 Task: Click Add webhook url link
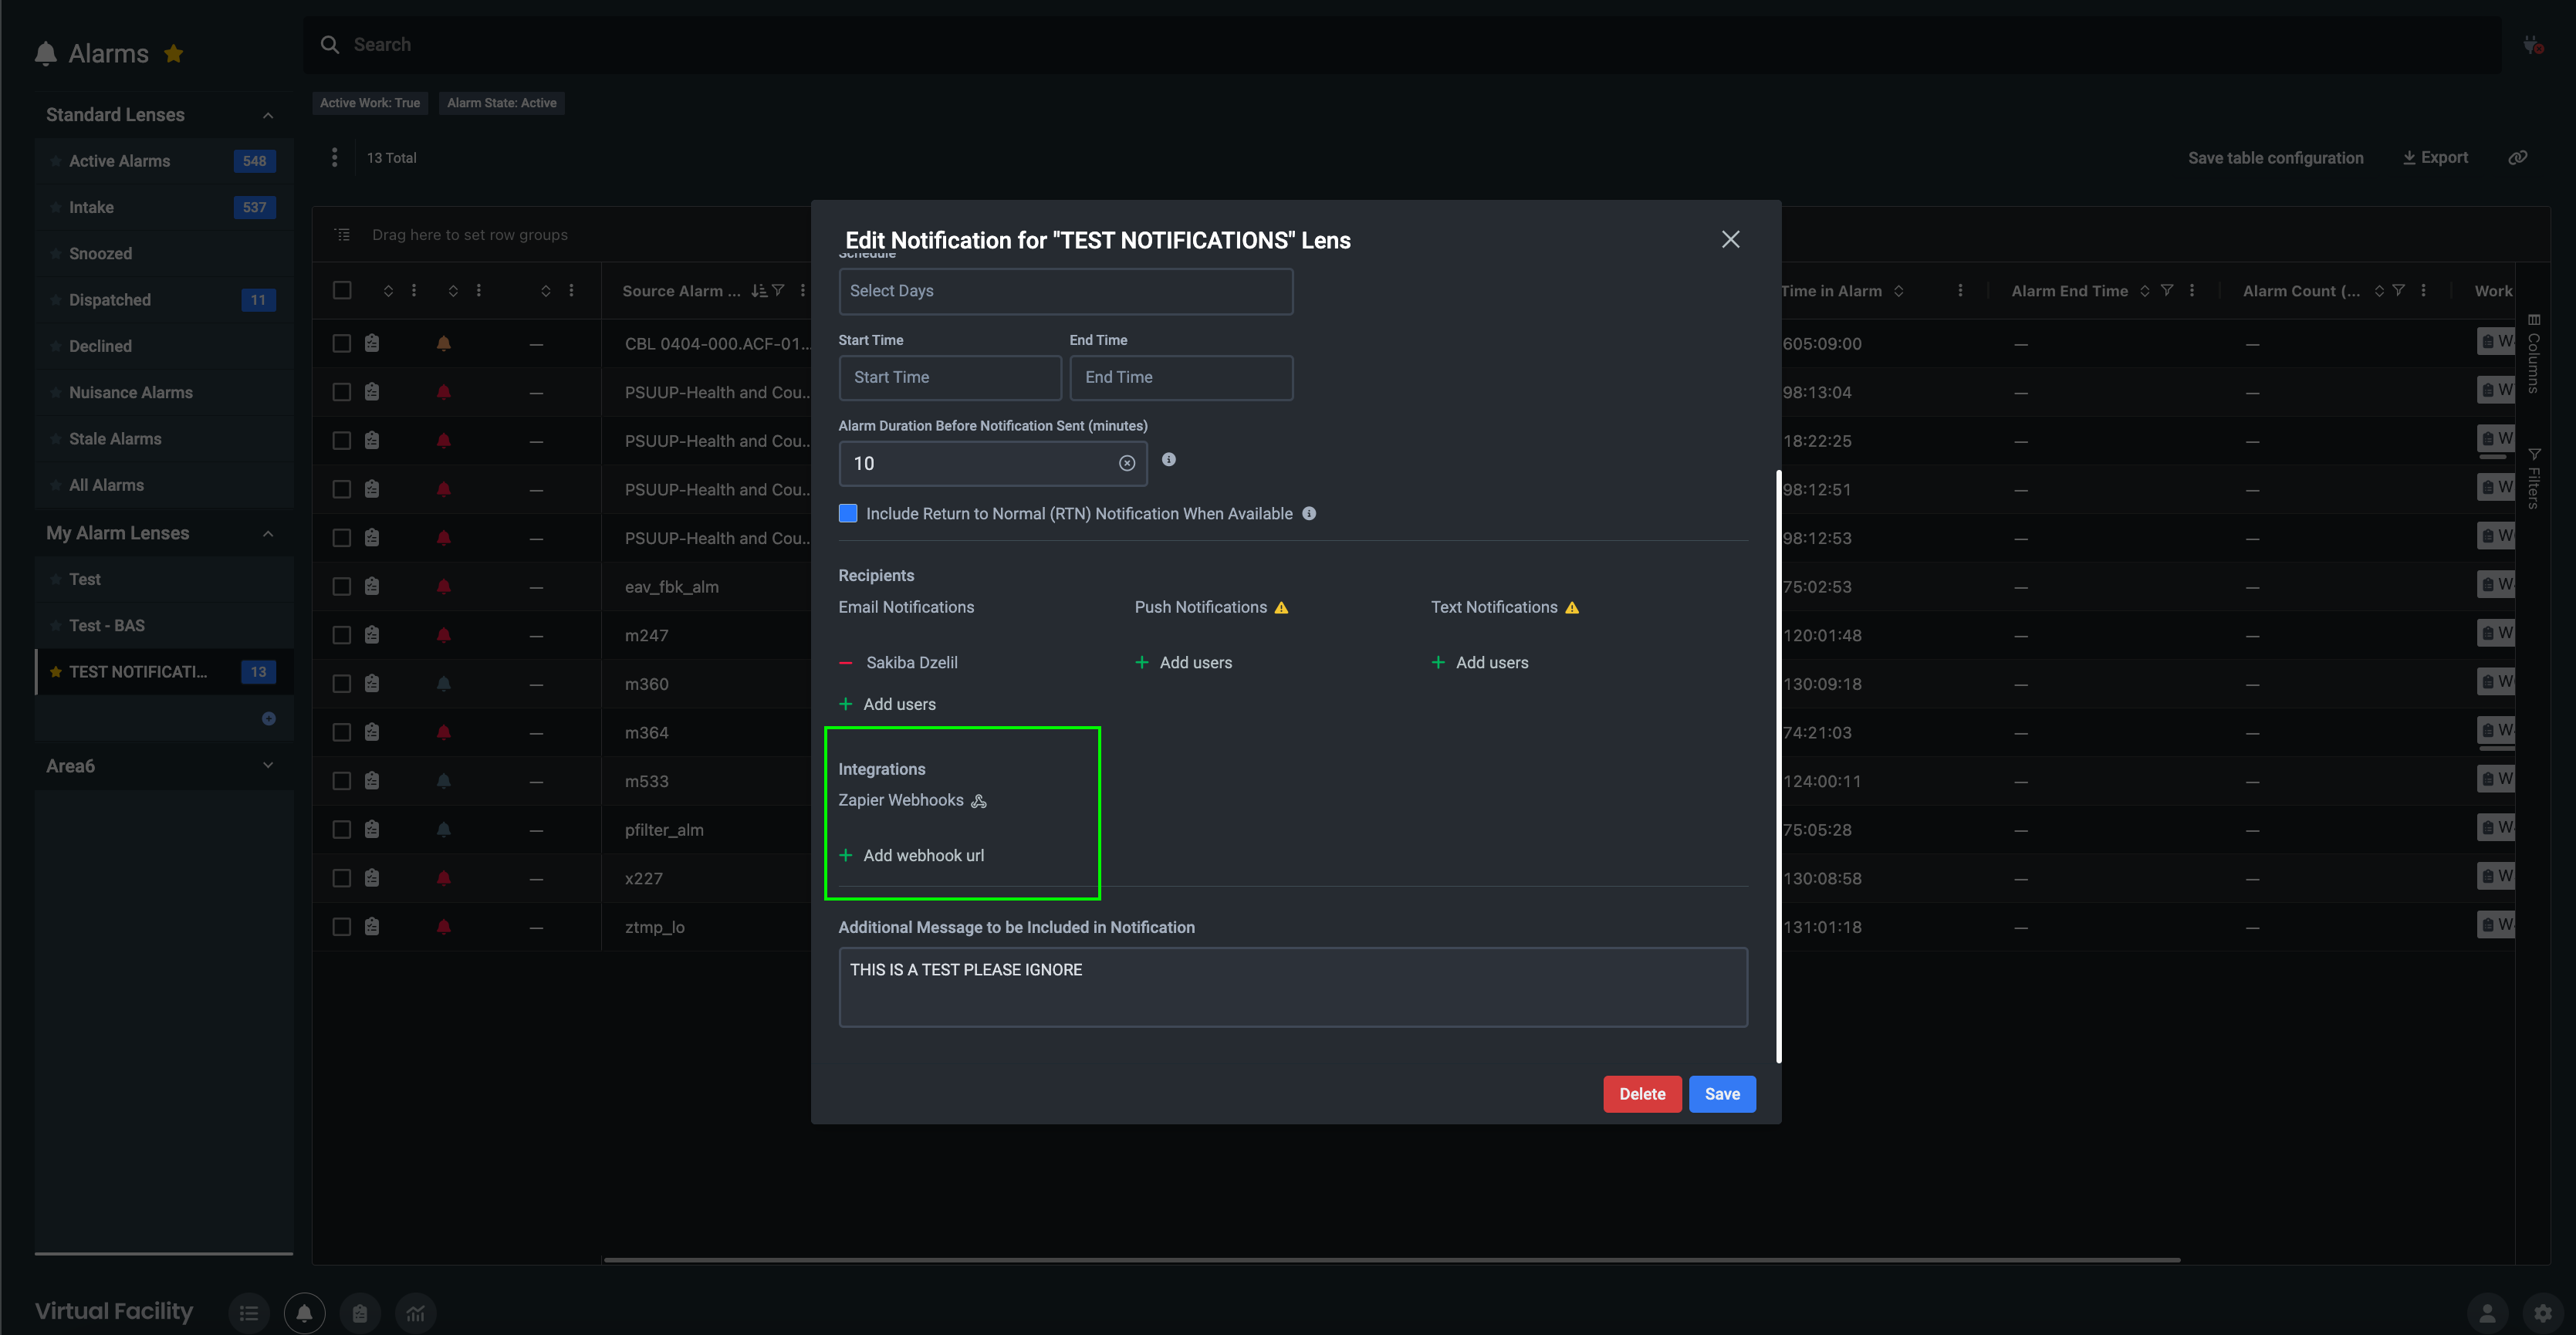coord(922,856)
